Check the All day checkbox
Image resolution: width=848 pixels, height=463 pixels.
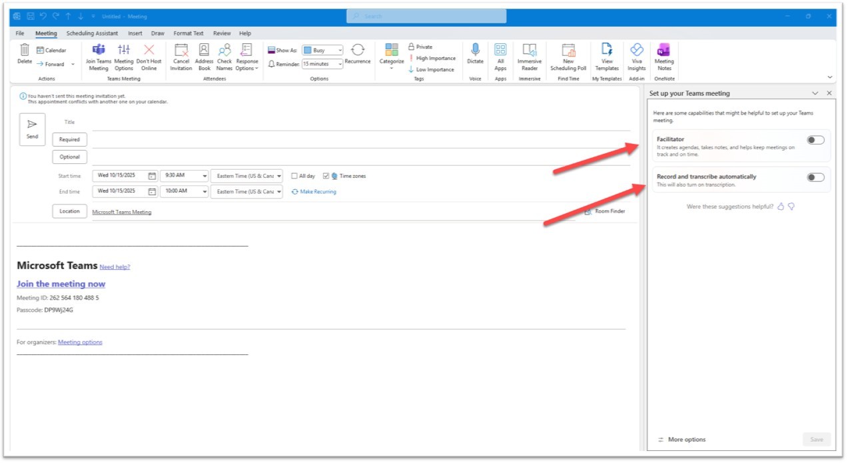click(x=294, y=176)
